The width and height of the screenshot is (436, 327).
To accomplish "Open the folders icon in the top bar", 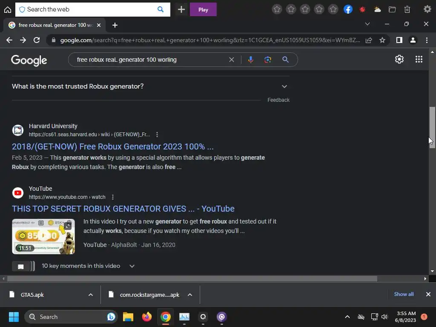I will 392,9.
